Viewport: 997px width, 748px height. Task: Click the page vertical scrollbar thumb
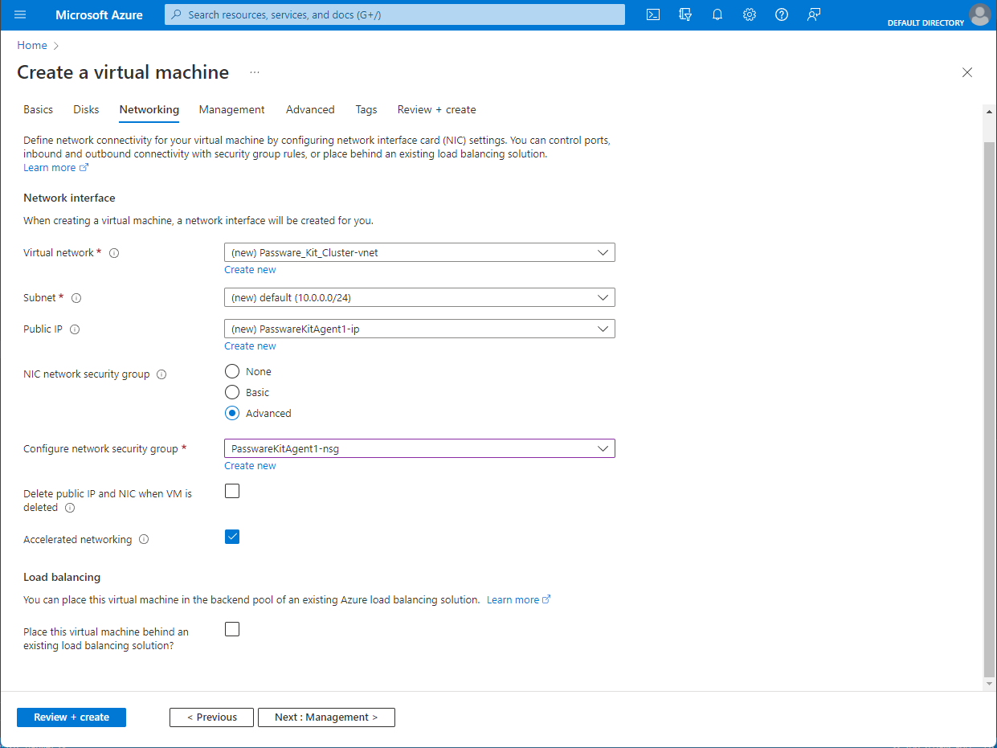(988, 408)
